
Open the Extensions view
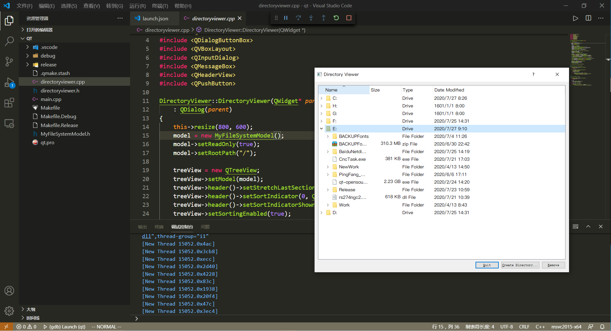[9, 103]
